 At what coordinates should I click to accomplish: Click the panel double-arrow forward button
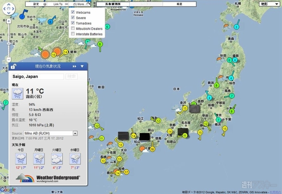coord(74,67)
